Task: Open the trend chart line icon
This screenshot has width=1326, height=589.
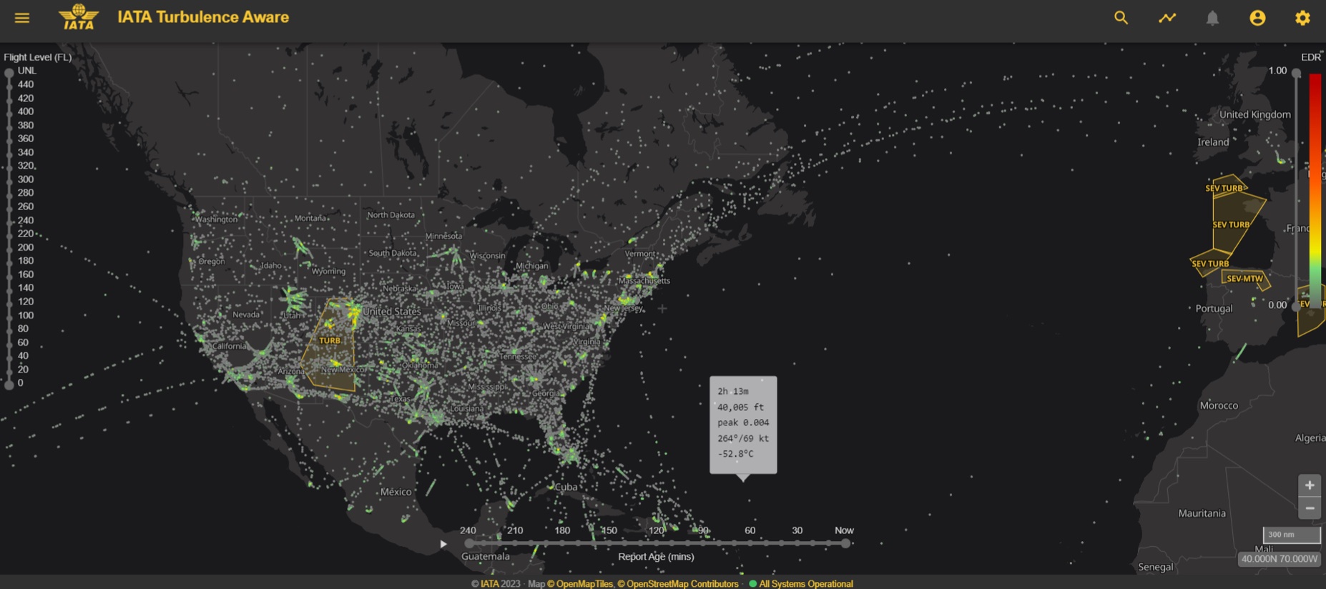Action: click(x=1167, y=18)
